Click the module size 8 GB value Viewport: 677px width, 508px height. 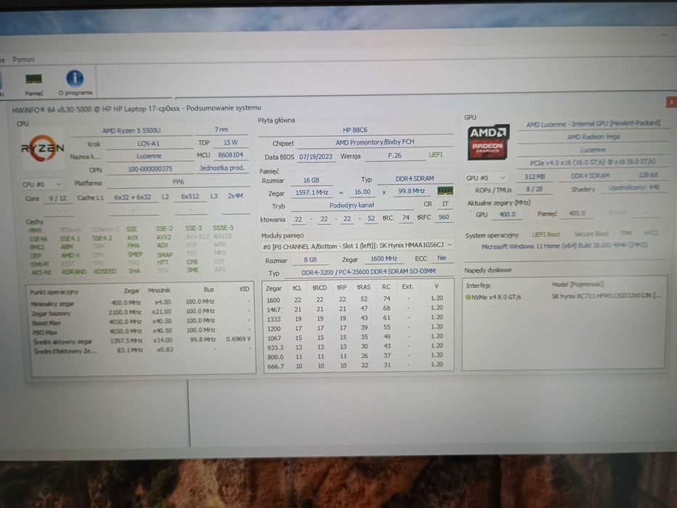(x=310, y=260)
